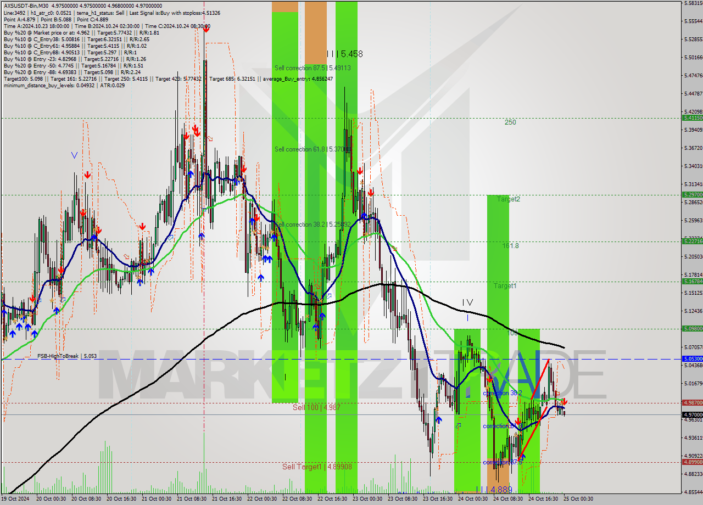703x505 pixels.
Task: Click the '25 Oct 00:30' time axis label
Action: tap(578, 499)
